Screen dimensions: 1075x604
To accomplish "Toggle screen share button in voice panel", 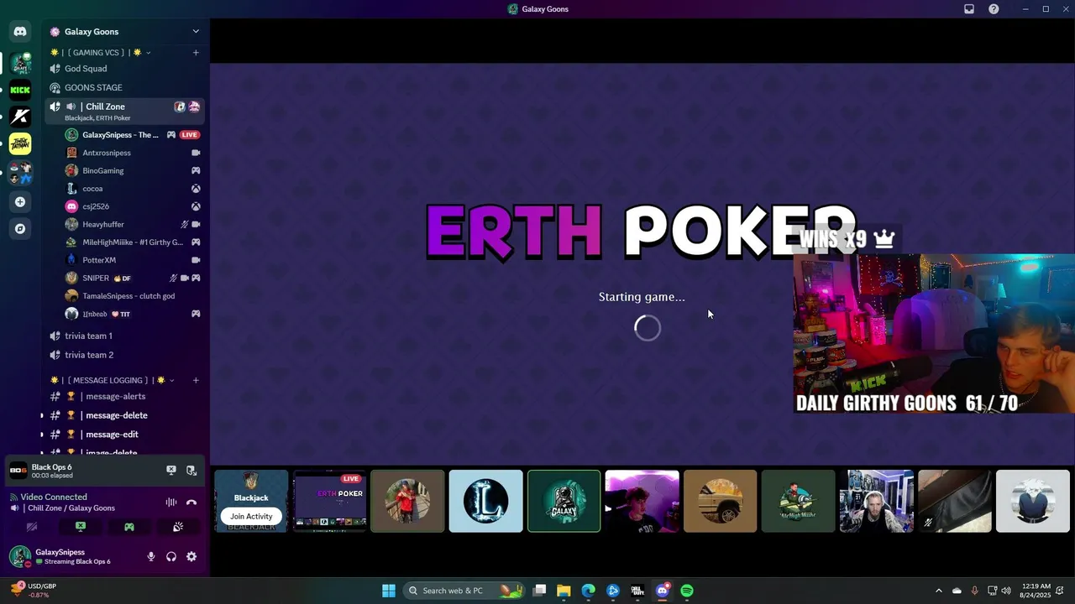I will coord(81,527).
